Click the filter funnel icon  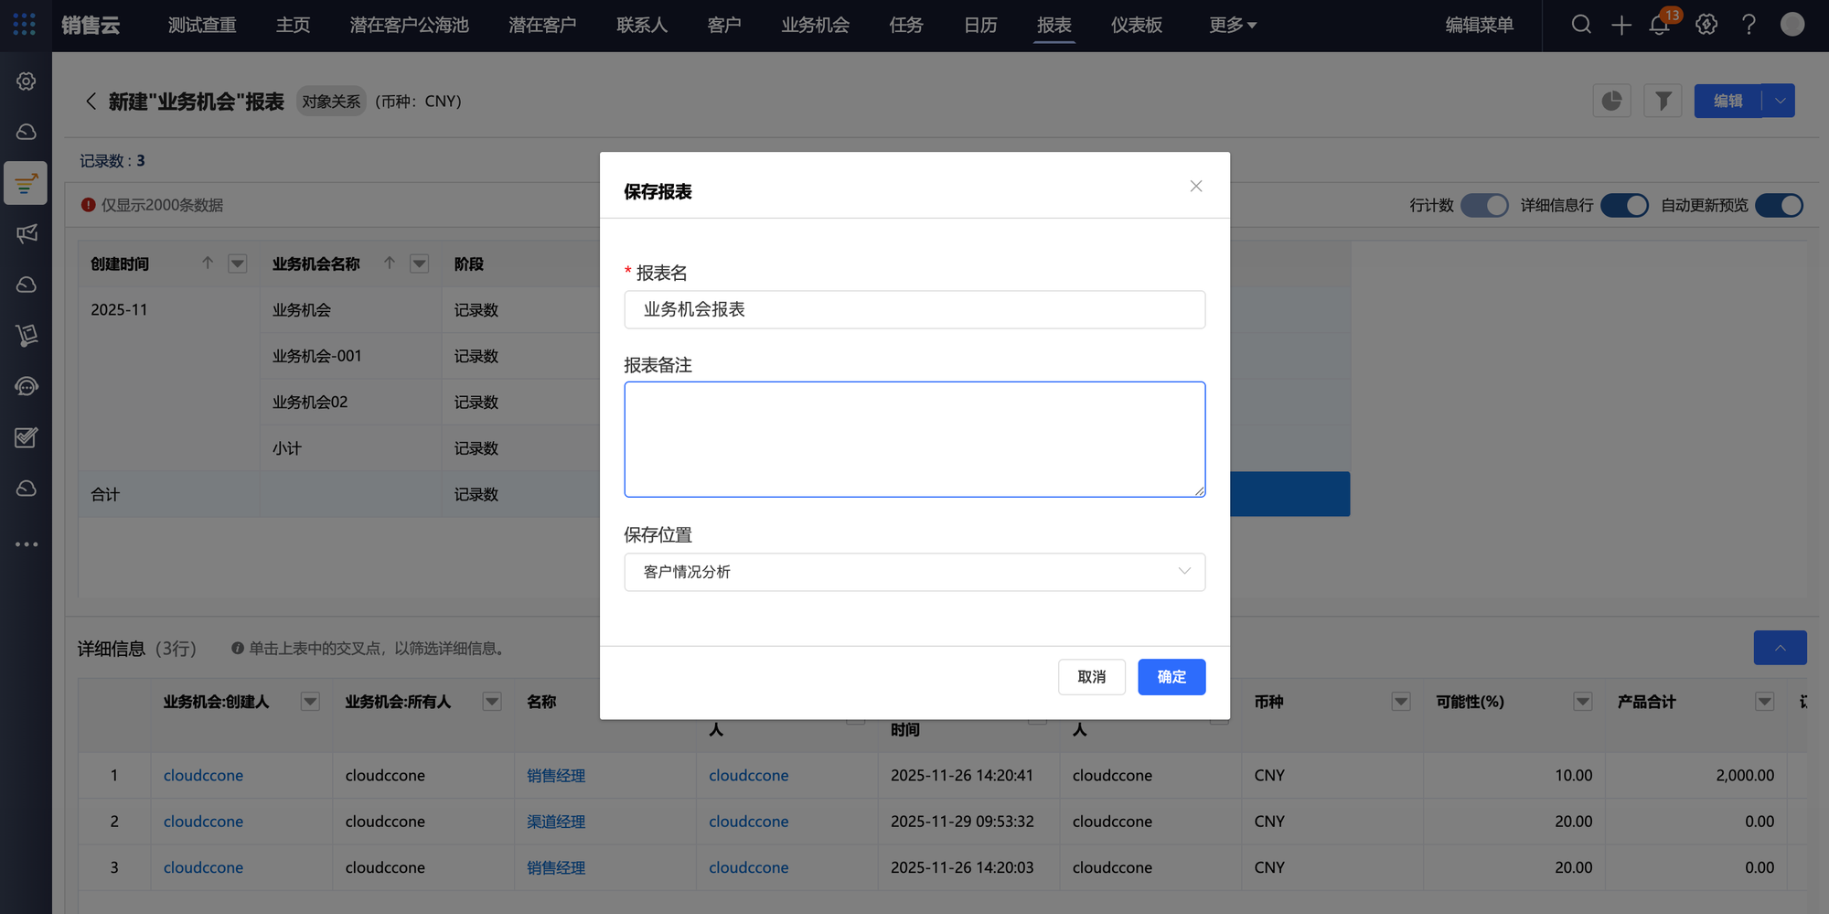pos(1663,101)
